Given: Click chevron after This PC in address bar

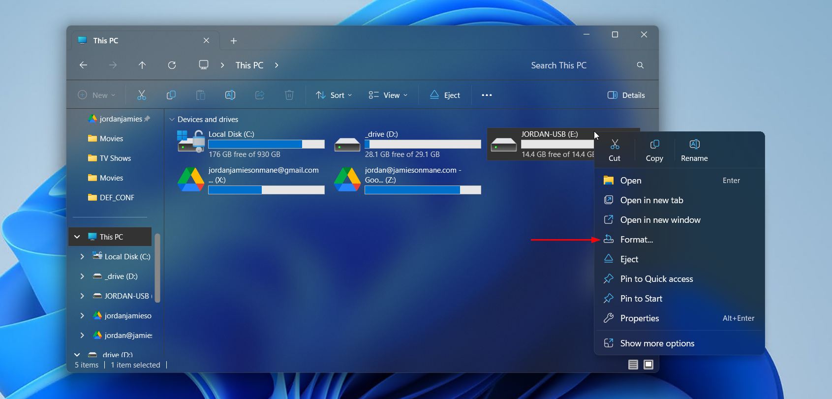Looking at the screenshot, I should pyautogui.click(x=277, y=65).
